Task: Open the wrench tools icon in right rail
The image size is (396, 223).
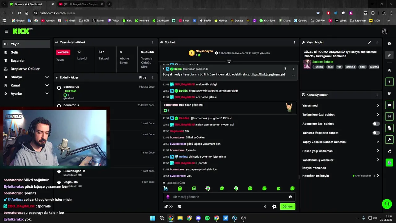Action: [x=390, y=139]
